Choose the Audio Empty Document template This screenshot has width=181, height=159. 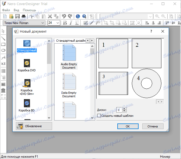pyautogui.click(x=69, y=57)
